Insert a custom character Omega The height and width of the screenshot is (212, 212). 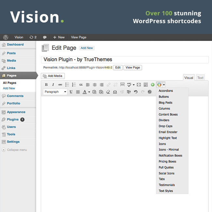[x=115, y=92]
